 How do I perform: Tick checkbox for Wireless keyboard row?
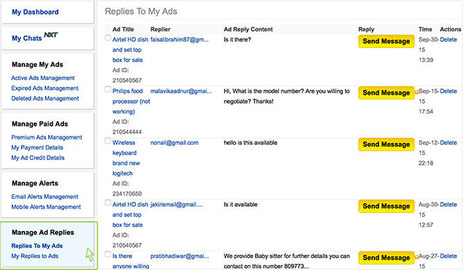108,141
